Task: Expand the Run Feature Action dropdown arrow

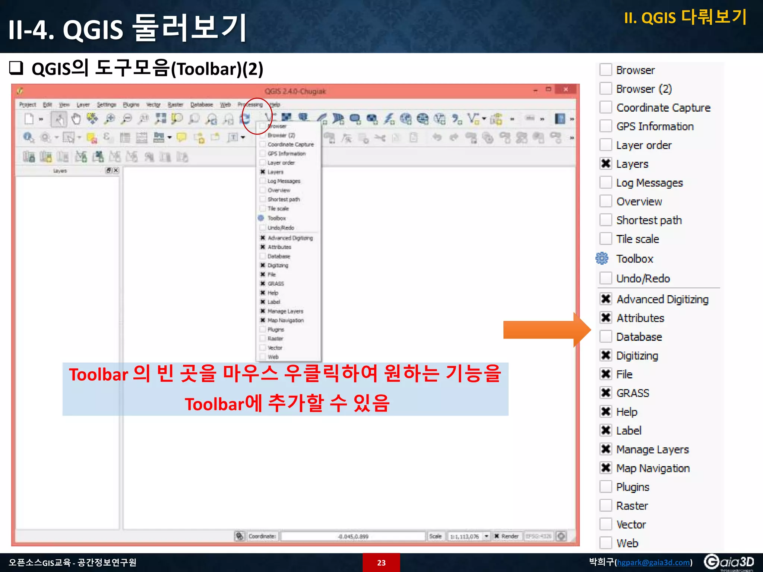Action: point(57,138)
